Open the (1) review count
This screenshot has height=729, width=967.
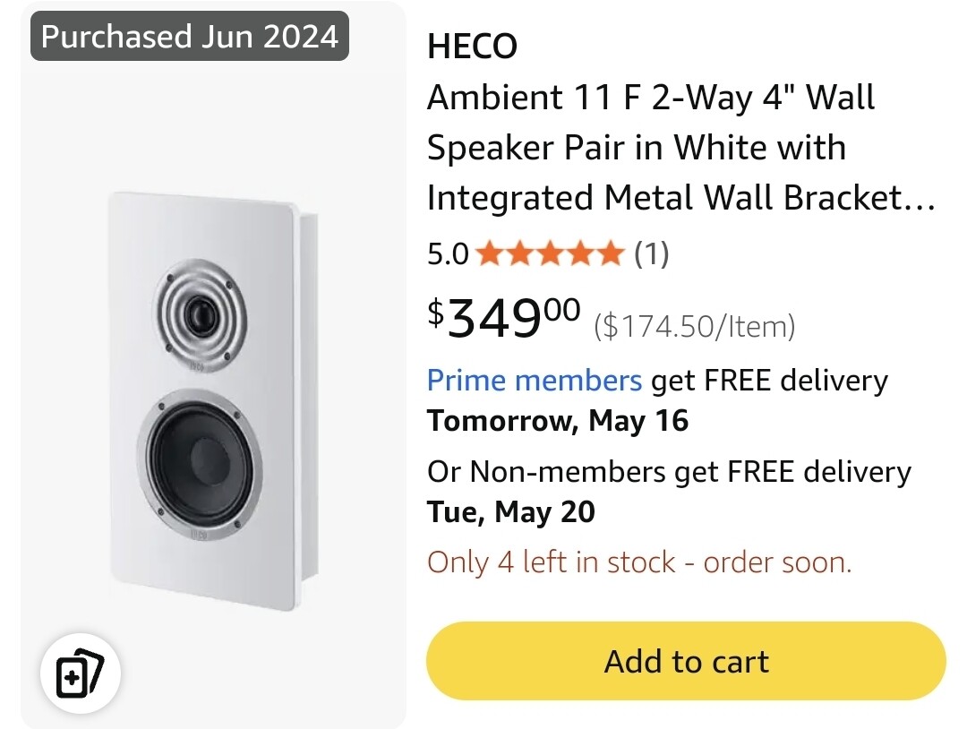point(651,255)
